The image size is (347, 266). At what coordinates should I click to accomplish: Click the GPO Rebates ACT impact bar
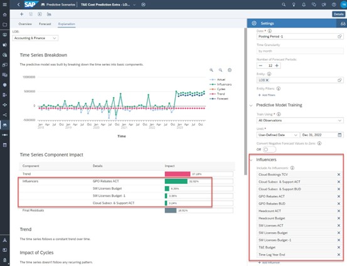[176, 182]
